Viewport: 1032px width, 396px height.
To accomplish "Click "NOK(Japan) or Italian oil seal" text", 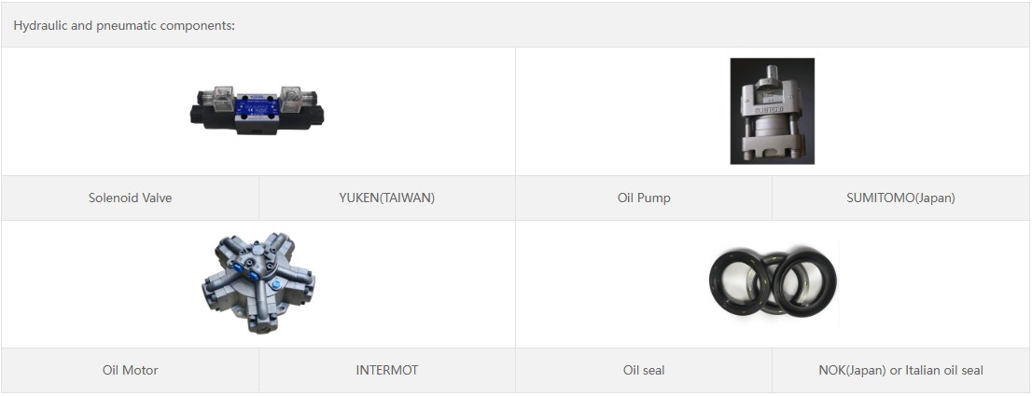I will coord(900,370).
